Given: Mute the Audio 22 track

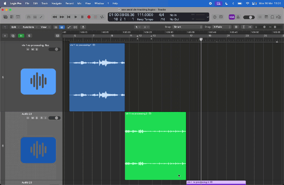Looking at the screenshot, I should (32, 118).
